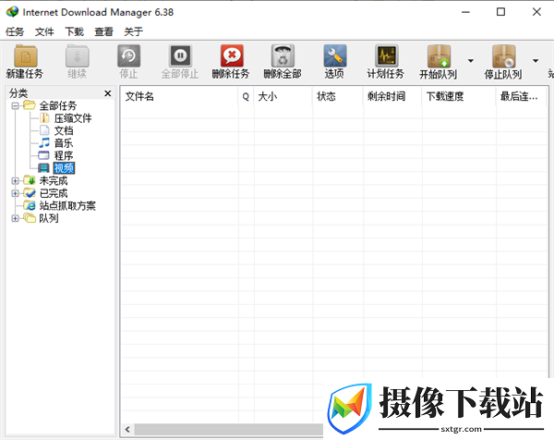554x440 pixels.
Task: Select the 文档 category
Action: pyautogui.click(x=64, y=131)
